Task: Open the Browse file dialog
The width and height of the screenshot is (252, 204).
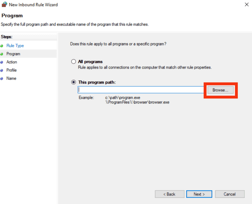Action: click(x=220, y=90)
